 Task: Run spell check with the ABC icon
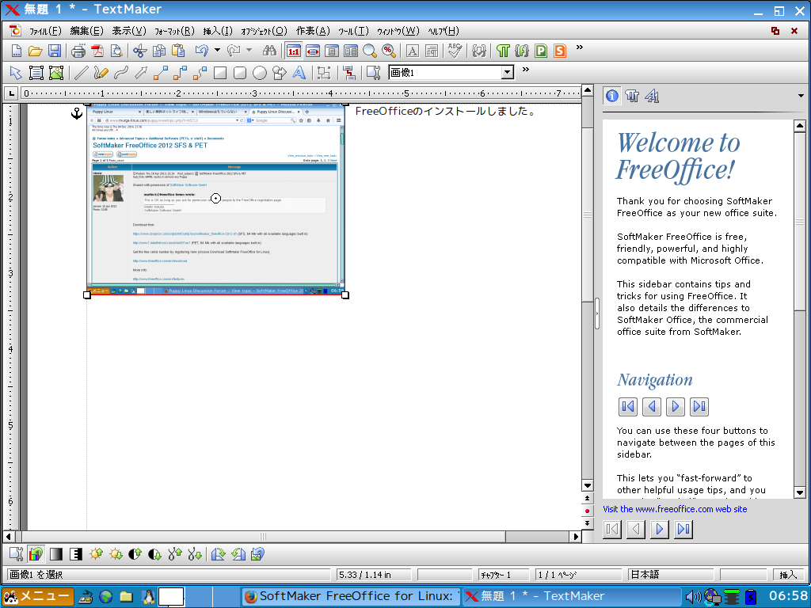[455, 51]
